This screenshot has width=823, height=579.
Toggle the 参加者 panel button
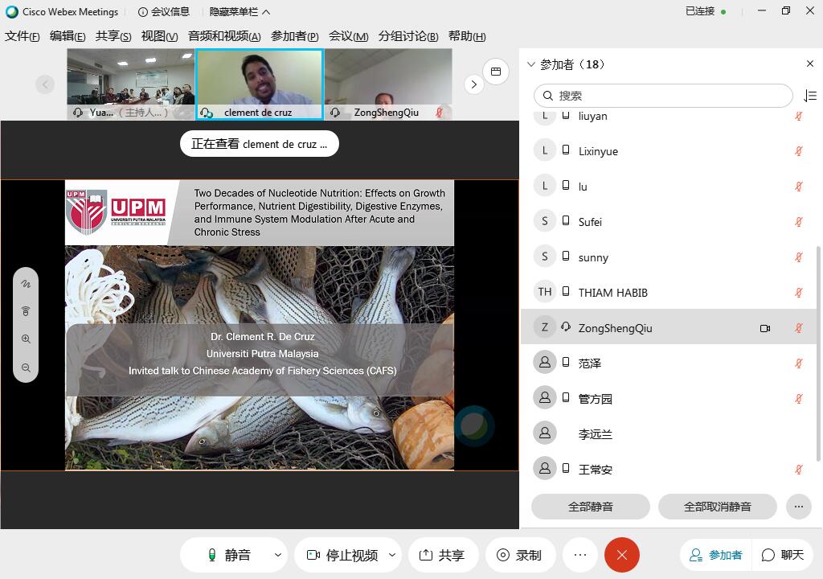(x=715, y=555)
